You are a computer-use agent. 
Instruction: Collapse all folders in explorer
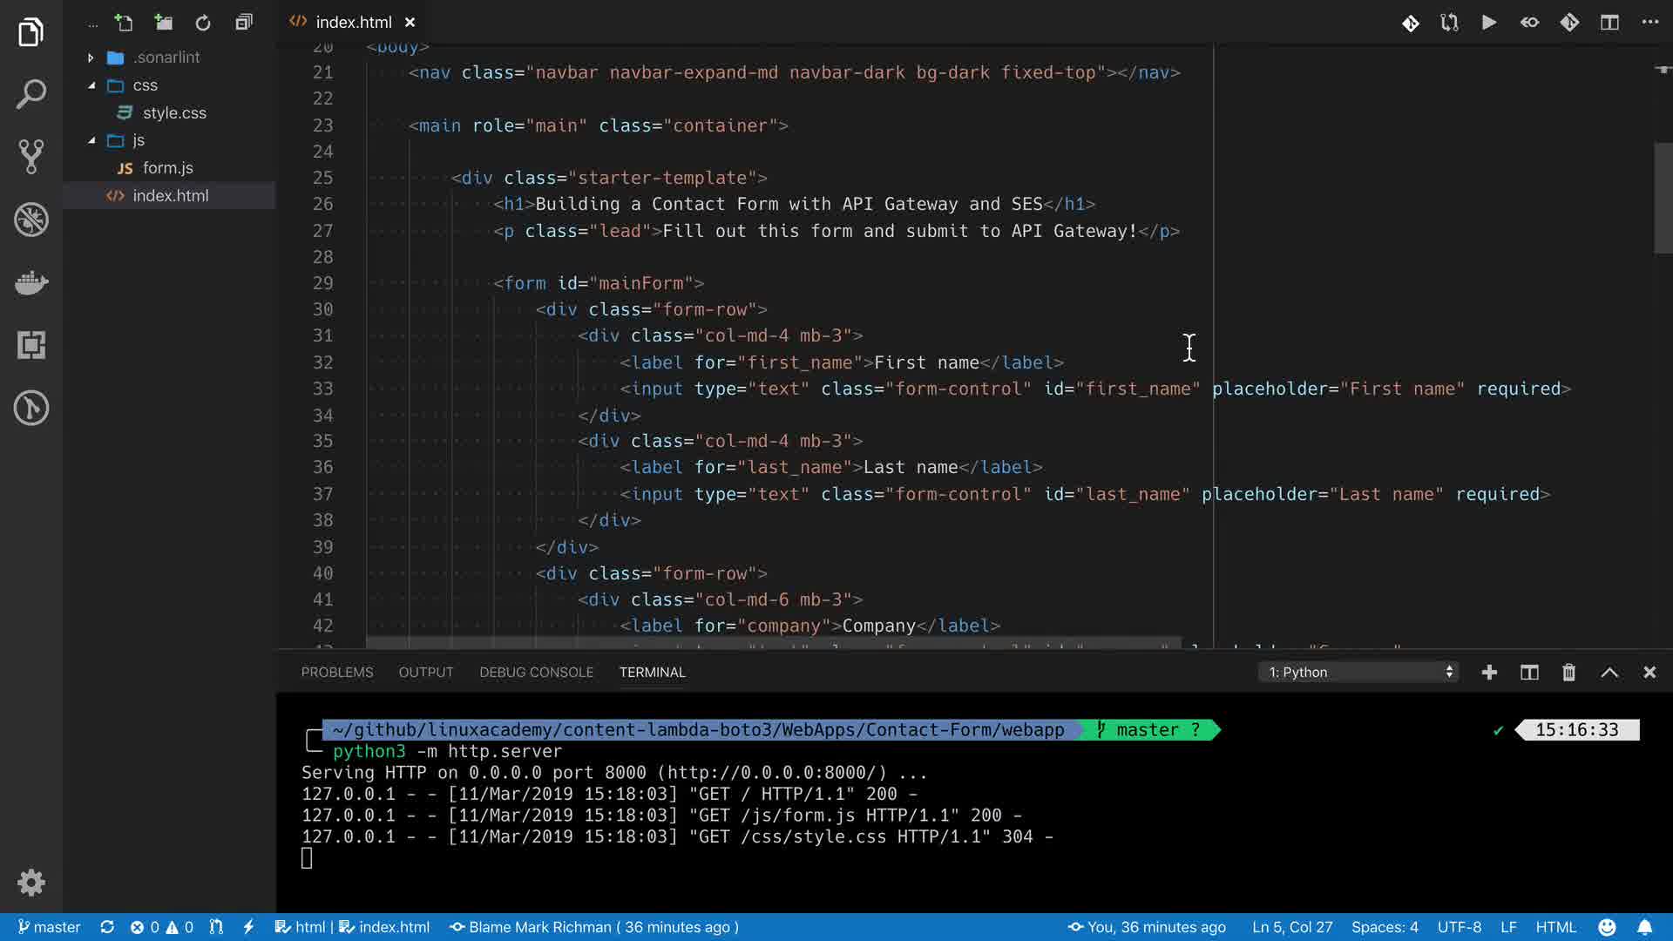(x=244, y=23)
